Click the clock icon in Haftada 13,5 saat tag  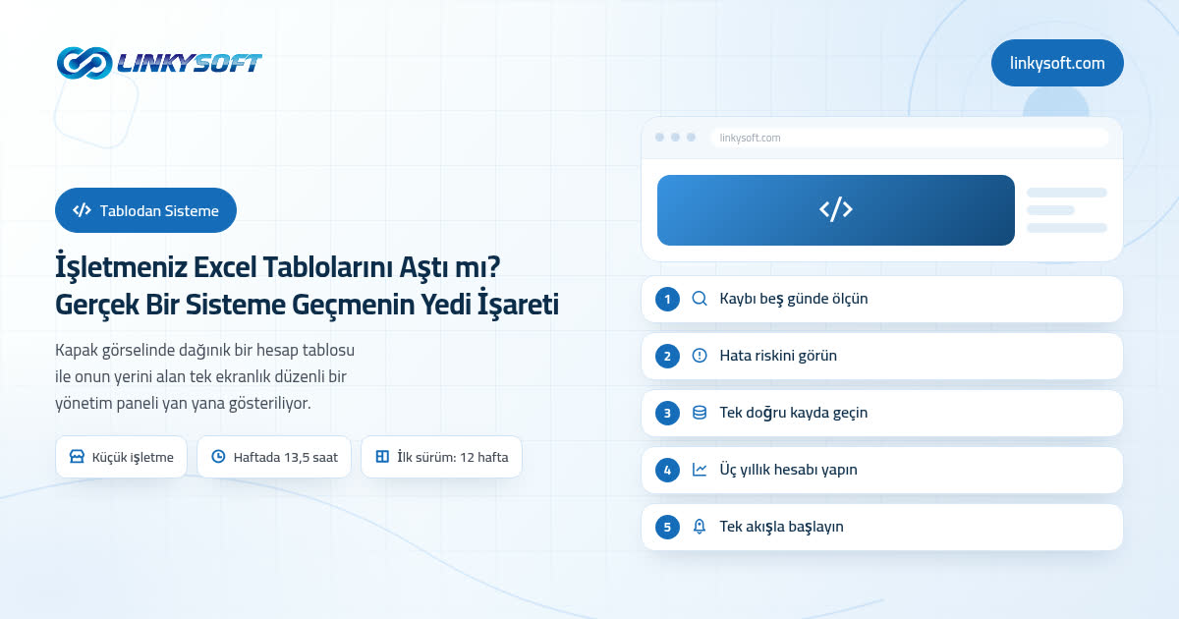click(218, 457)
